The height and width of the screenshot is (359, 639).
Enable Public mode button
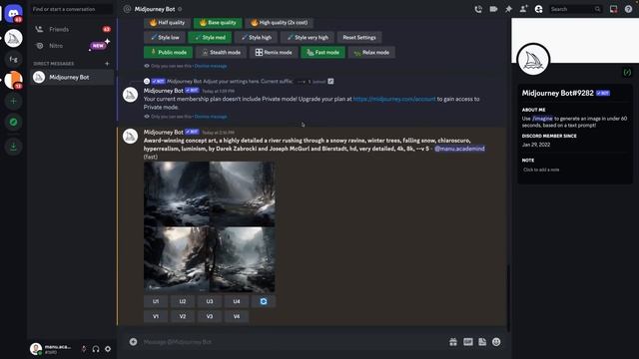pos(168,52)
